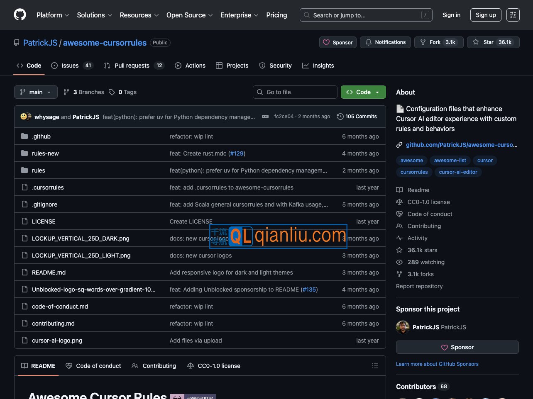Open the appearance settings icon button

513,15
